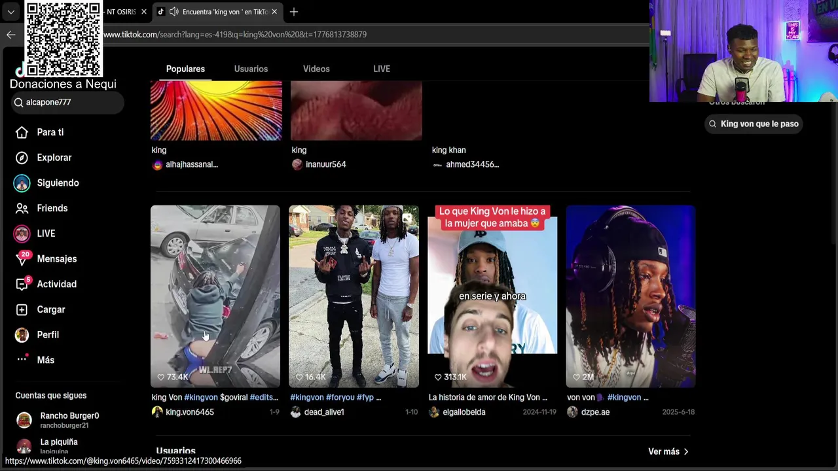Open ahmed34456 username link
838x471 pixels.
click(x=472, y=165)
